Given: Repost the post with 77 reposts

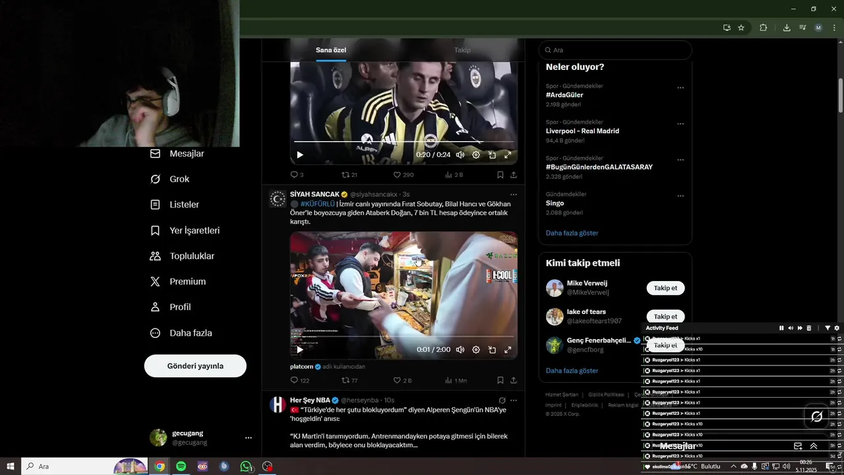Looking at the screenshot, I should click(x=349, y=381).
